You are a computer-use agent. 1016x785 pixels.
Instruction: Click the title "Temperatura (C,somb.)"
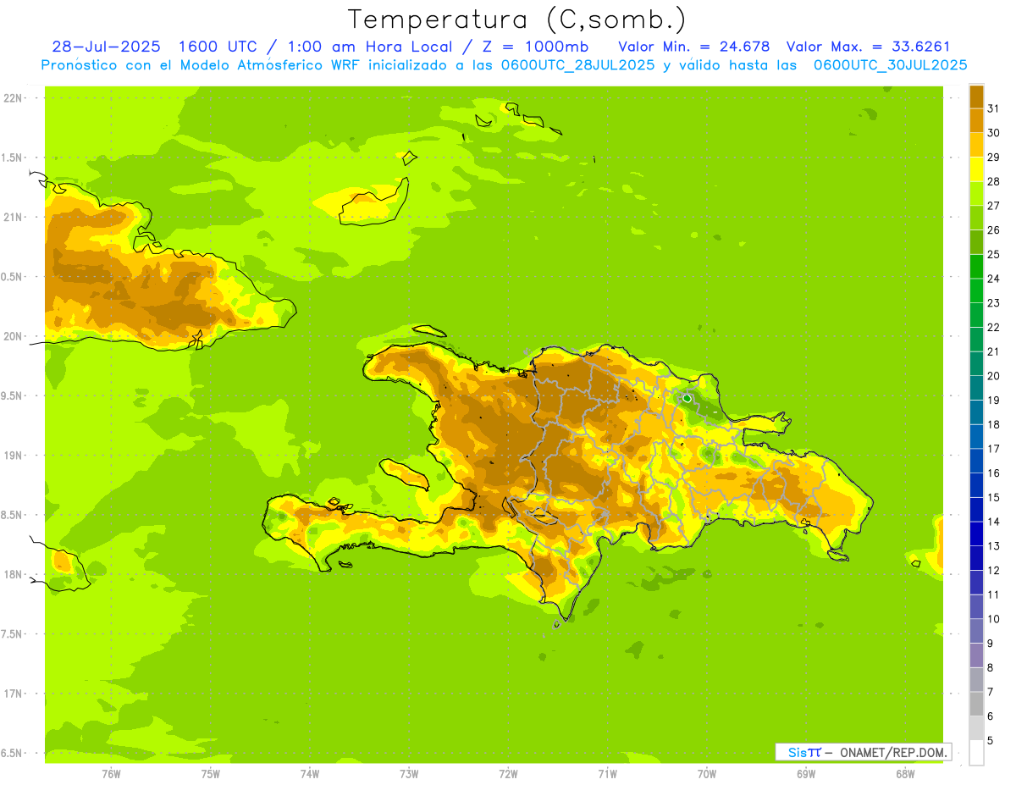pos(517,19)
